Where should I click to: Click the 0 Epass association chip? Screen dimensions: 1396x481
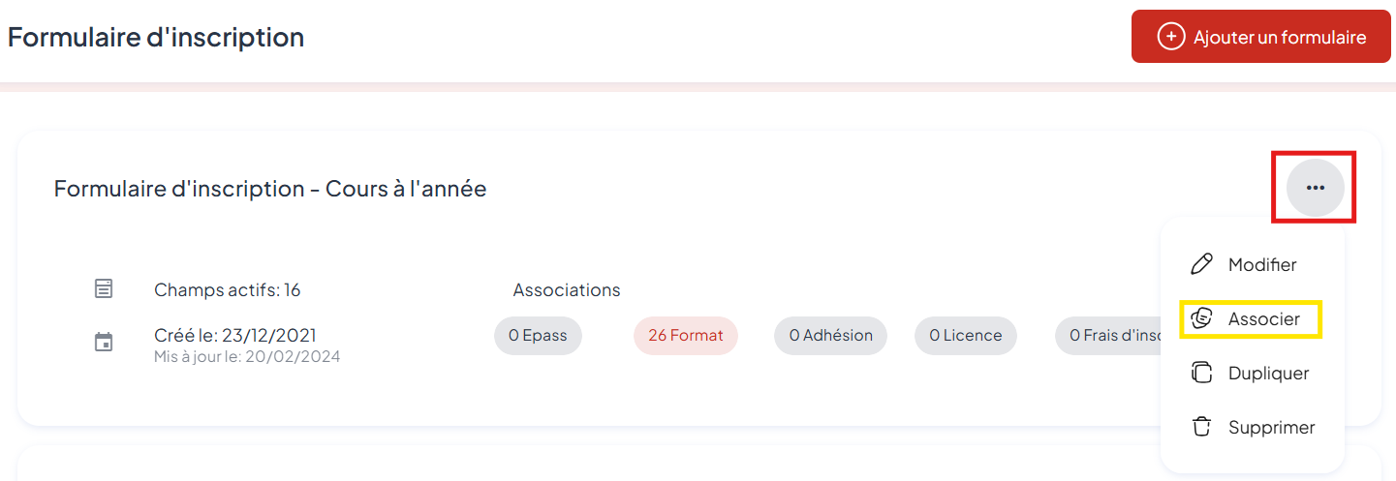point(538,336)
